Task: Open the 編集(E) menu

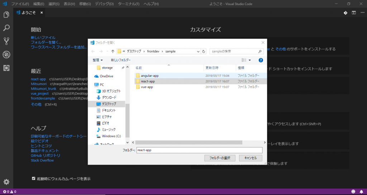Action: (39, 4)
